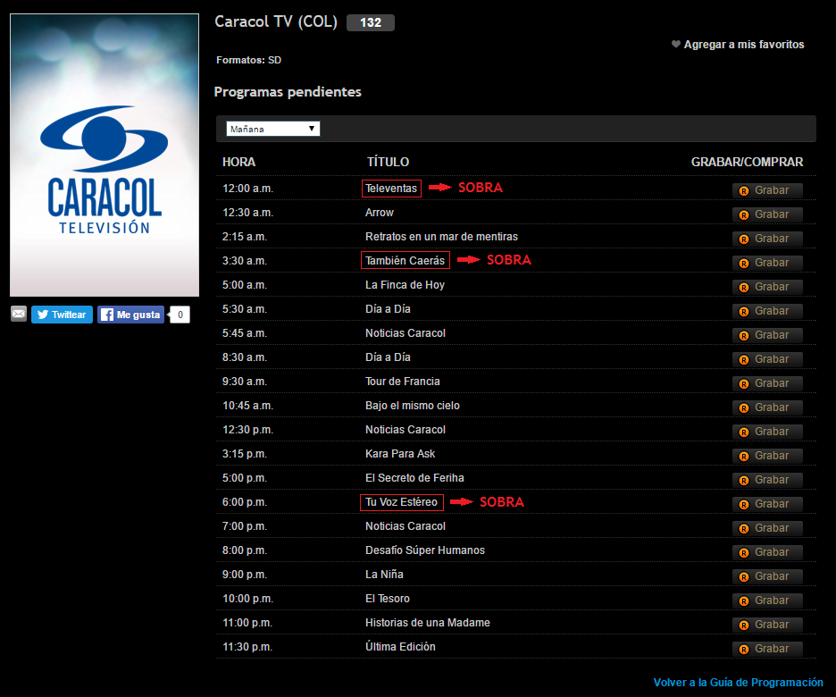
Task: Click Grabar for Última Edición
Action: [767, 649]
